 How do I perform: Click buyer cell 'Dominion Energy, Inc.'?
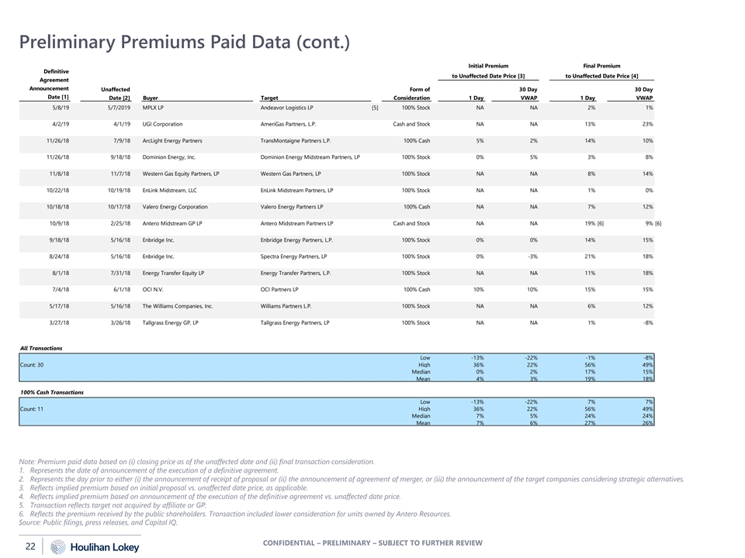[169, 157]
